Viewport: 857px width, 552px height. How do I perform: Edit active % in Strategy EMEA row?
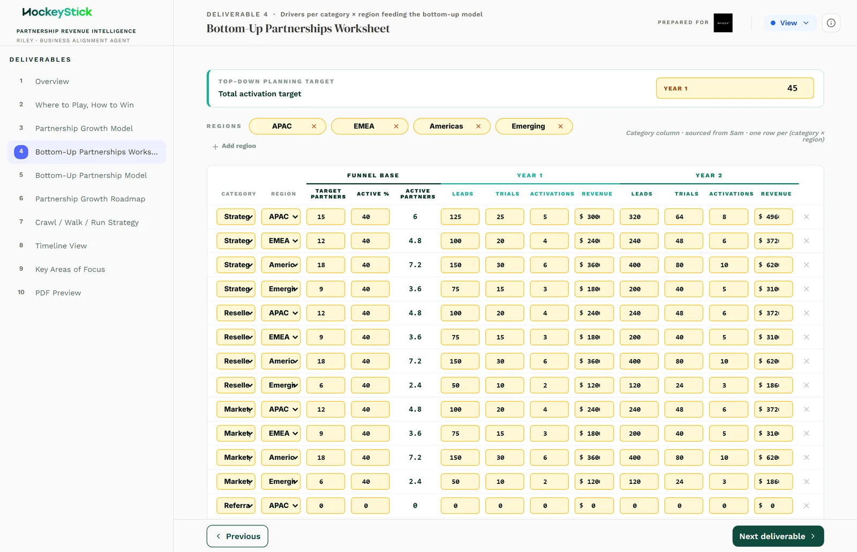[370, 241]
